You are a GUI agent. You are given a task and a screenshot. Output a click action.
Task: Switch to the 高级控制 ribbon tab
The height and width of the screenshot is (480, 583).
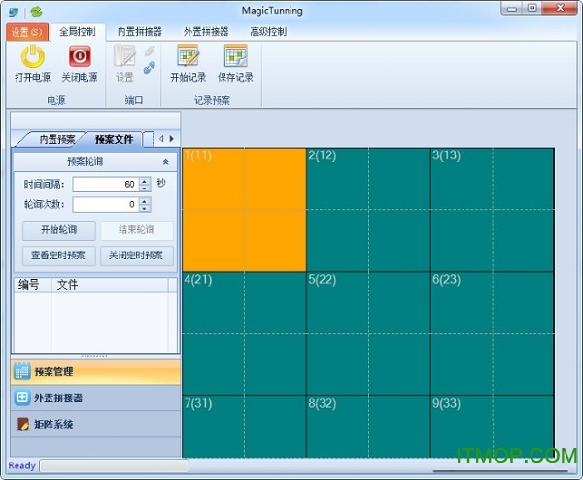click(x=268, y=32)
